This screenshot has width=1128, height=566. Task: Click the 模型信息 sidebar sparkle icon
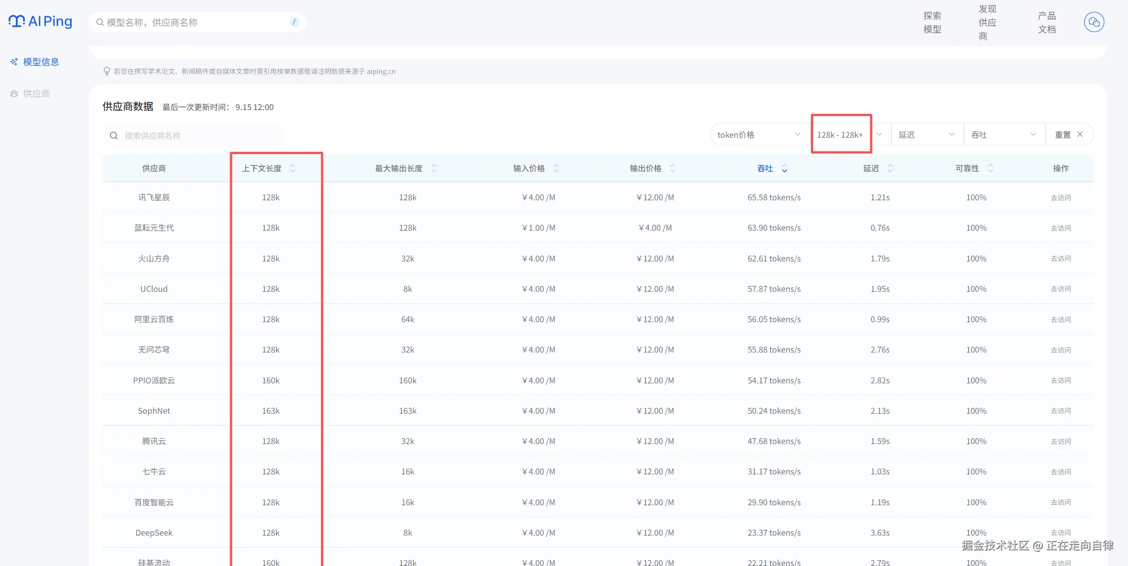click(14, 62)
